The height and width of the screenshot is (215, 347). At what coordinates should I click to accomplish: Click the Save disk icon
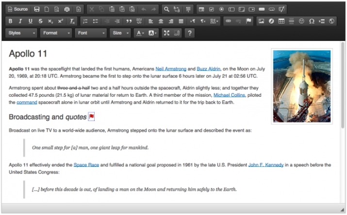pyautogui.click(x=37, y=9)
